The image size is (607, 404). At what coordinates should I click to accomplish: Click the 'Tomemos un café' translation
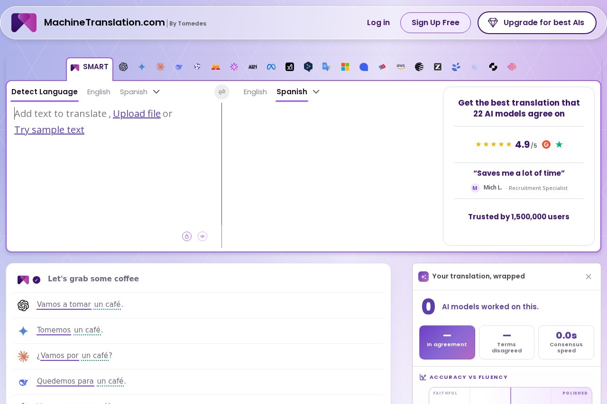click(x=70, y=330)
